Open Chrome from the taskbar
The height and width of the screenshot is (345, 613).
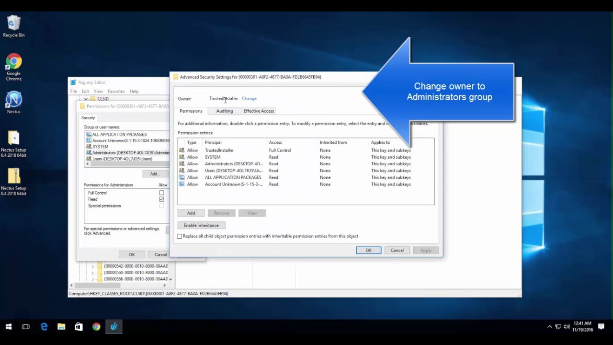point(96,327)
